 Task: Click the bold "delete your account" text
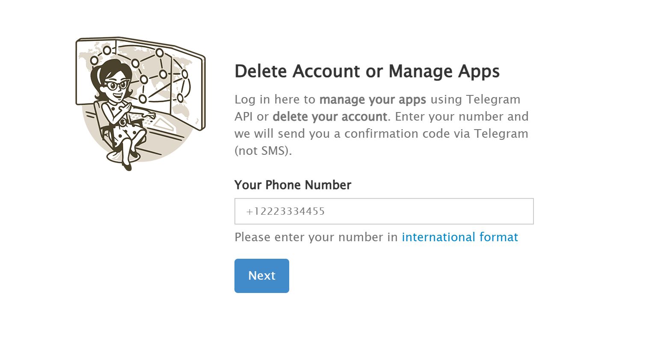coord(329,116)
